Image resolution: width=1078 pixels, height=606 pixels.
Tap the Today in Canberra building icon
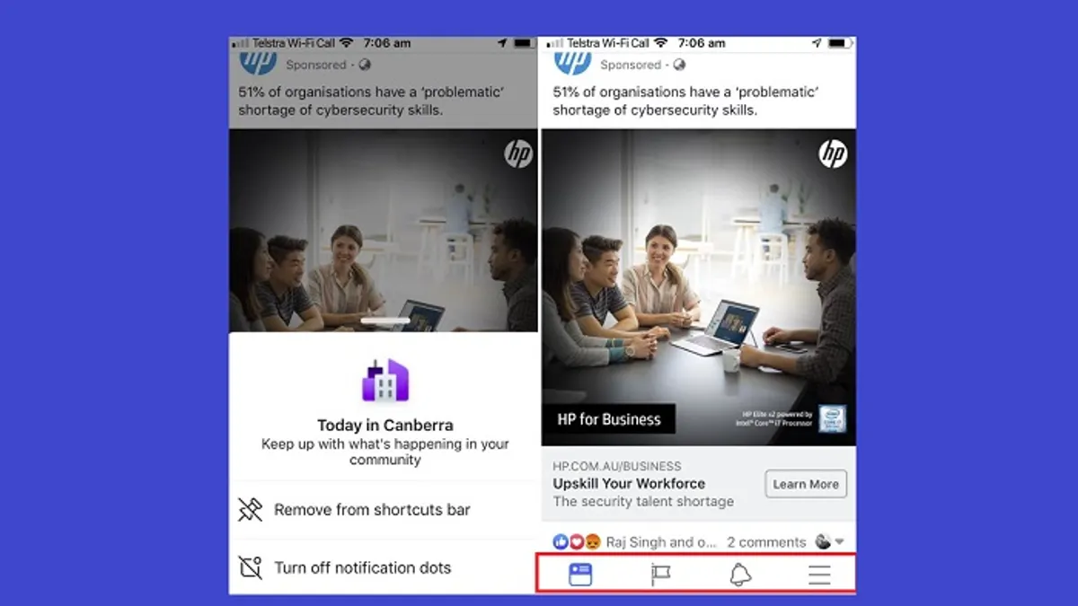(x=385, y=380)
